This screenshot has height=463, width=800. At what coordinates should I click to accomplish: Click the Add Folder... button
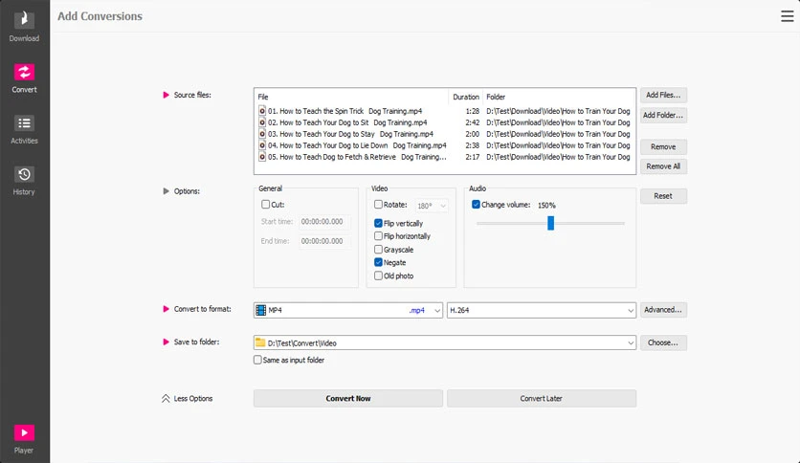tap(663, 115)
